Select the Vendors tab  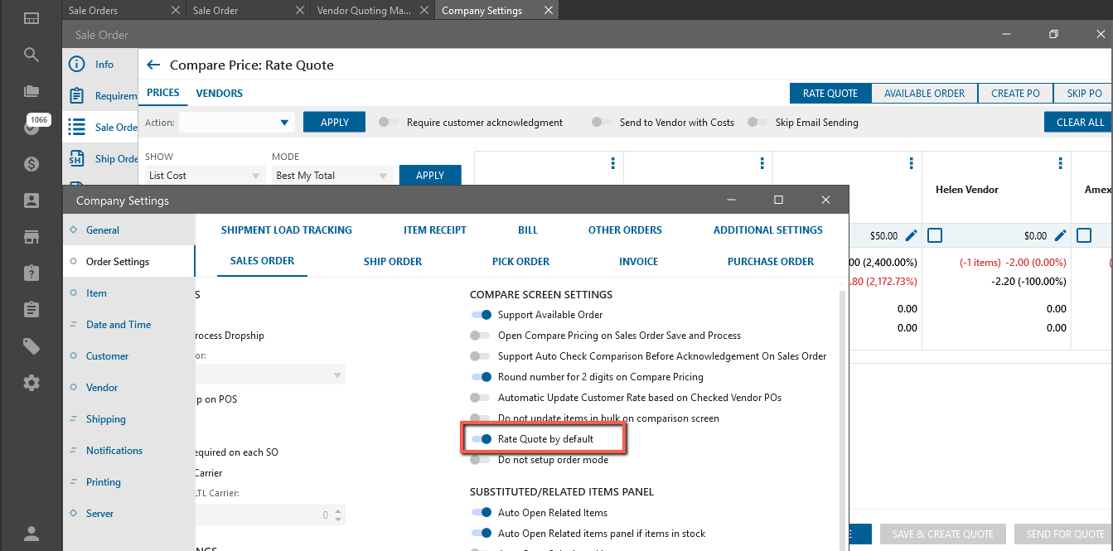219,94
